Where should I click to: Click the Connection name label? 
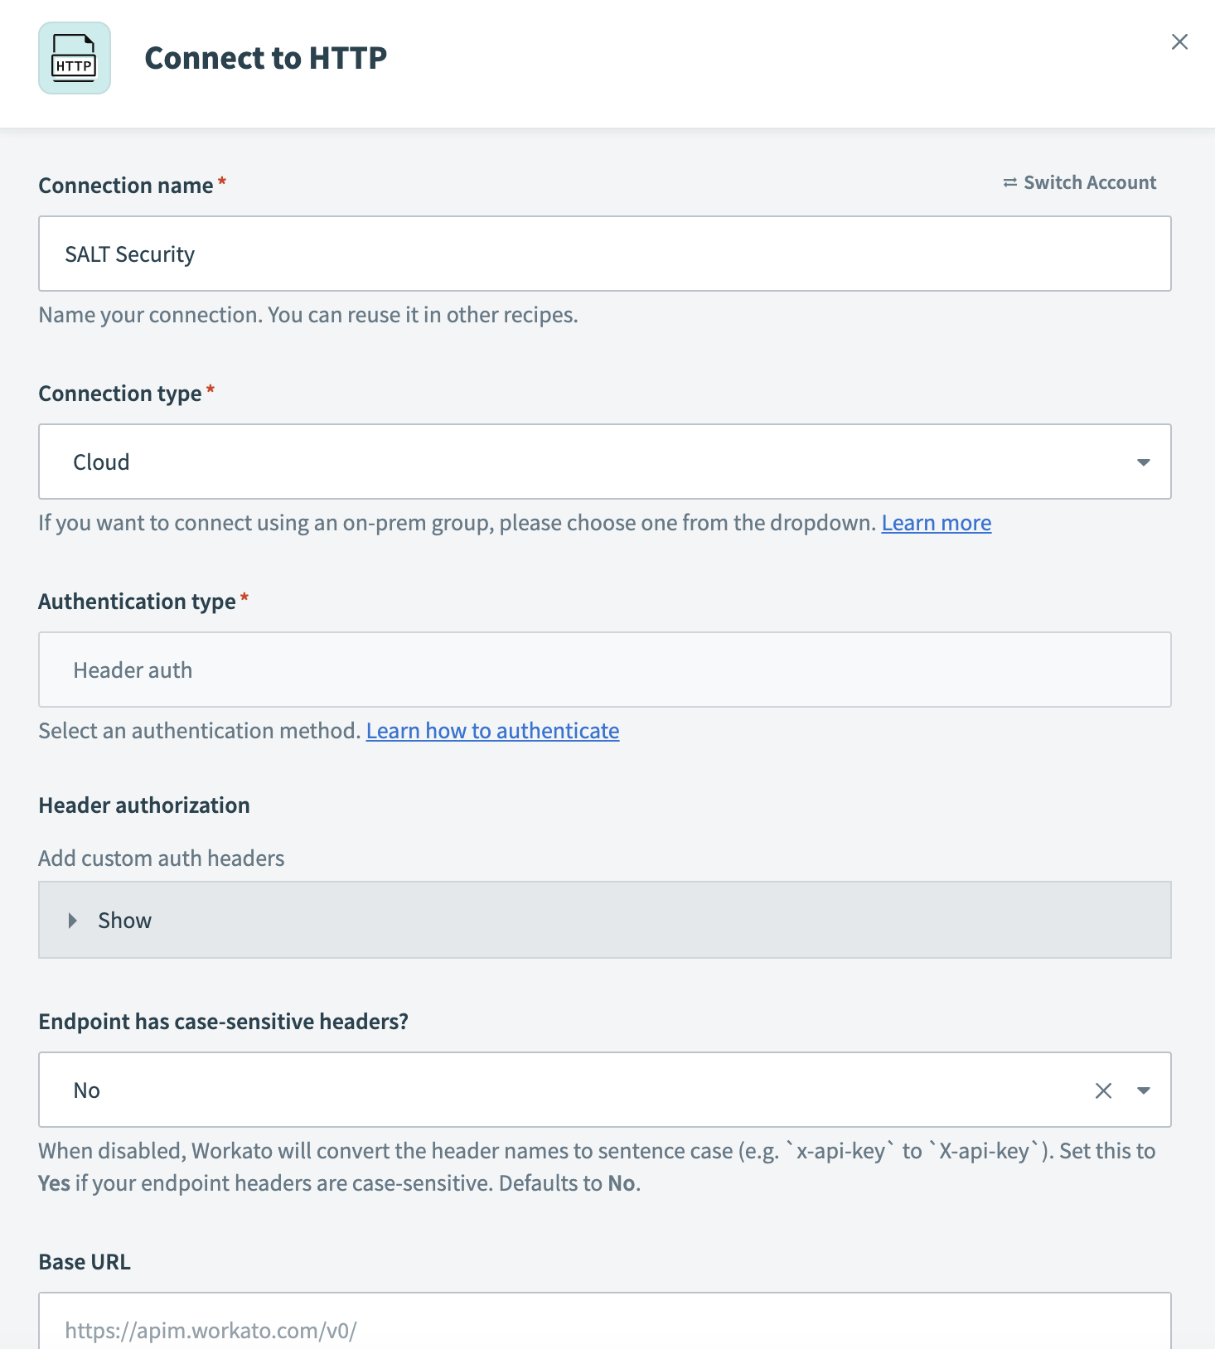pyautogui.click(x=126, y=186)
